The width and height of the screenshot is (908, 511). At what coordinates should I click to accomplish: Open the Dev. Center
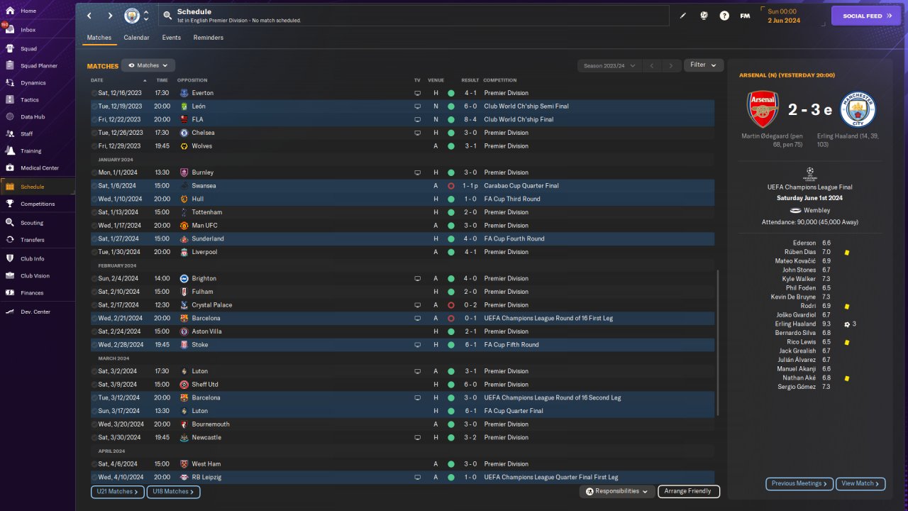coord(35,312)
